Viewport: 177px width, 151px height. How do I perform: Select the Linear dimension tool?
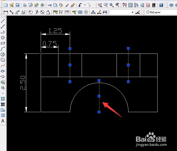point(6,12)
